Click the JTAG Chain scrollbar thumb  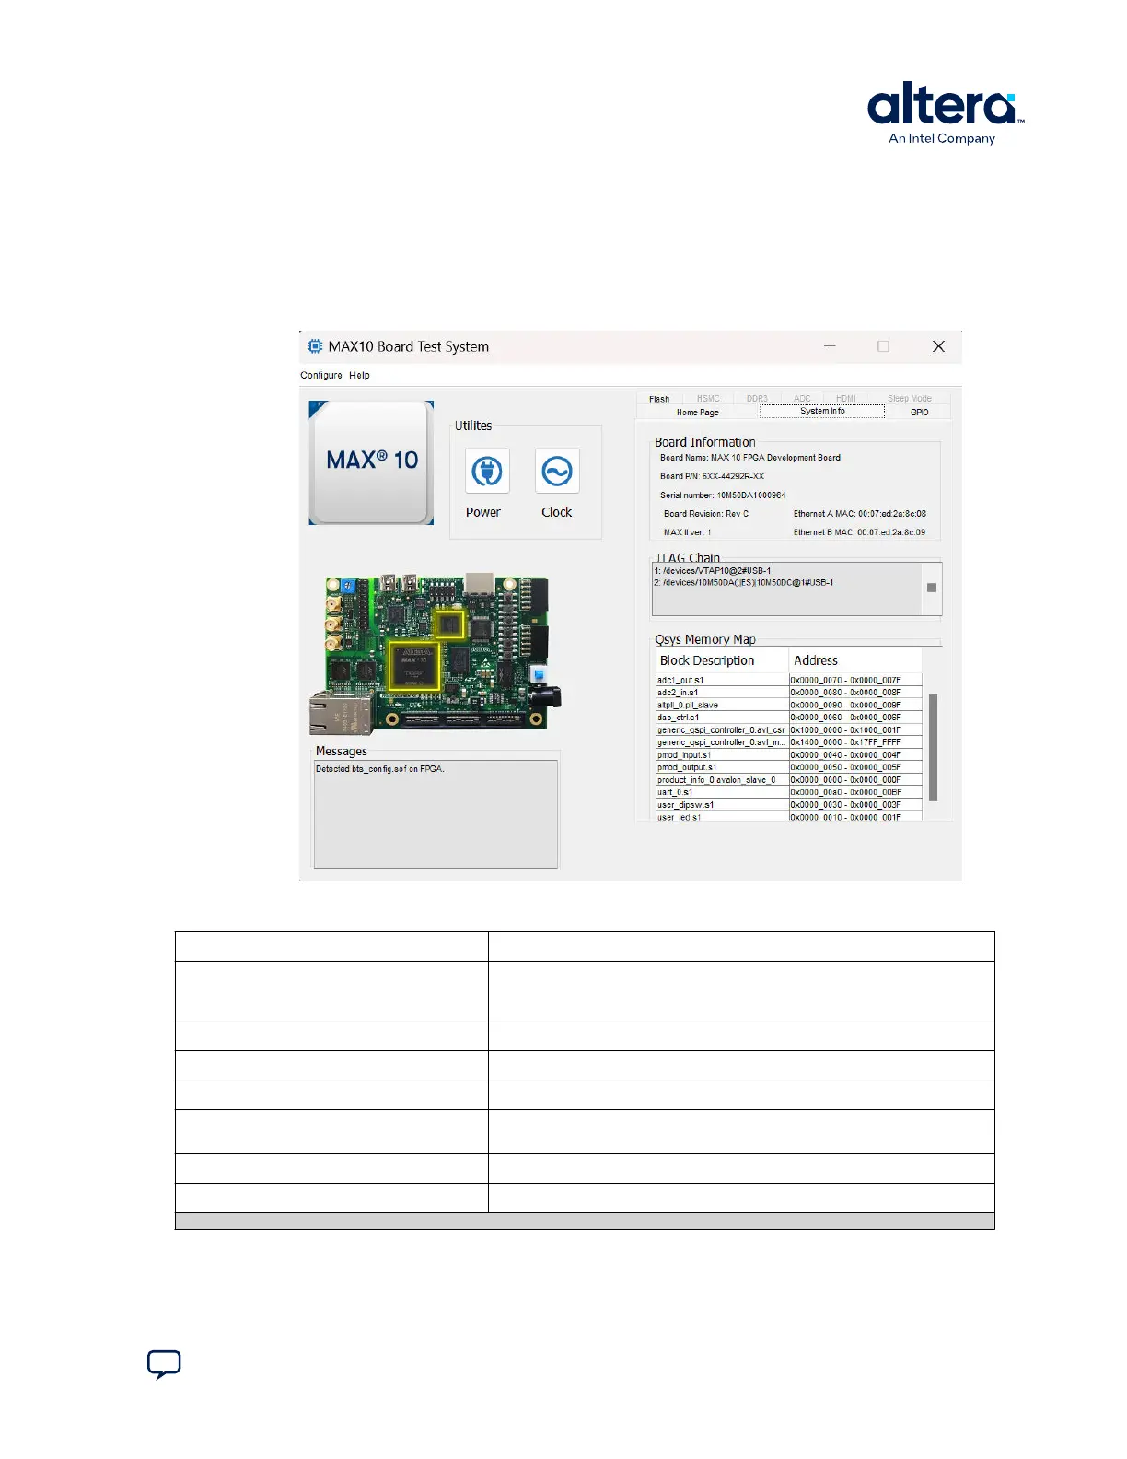pyautogui.click(x=932, y=588)
